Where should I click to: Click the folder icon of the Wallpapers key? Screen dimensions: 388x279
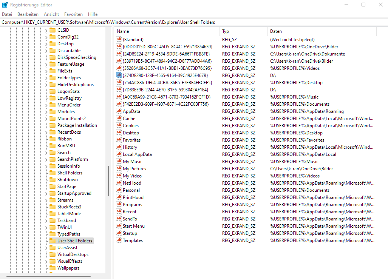(53, 268)
